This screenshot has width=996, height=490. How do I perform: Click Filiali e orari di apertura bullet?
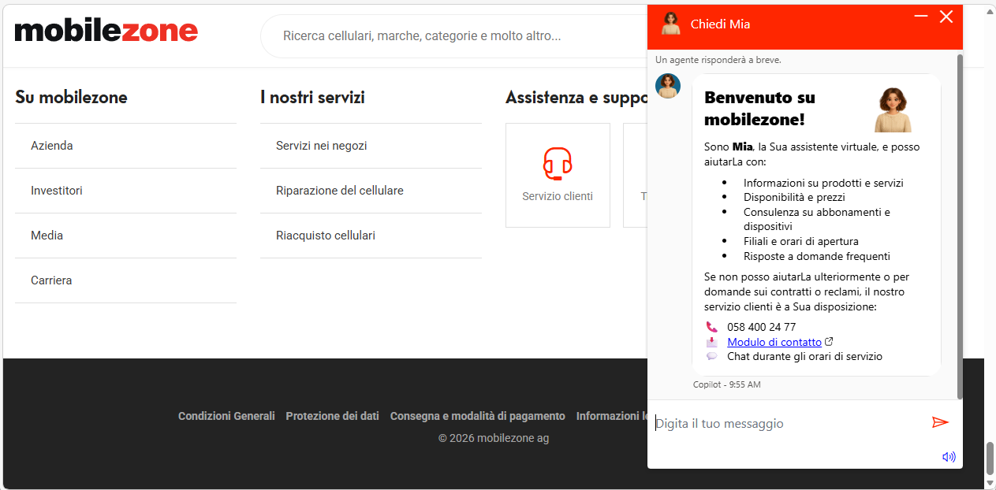click(800, 241)
